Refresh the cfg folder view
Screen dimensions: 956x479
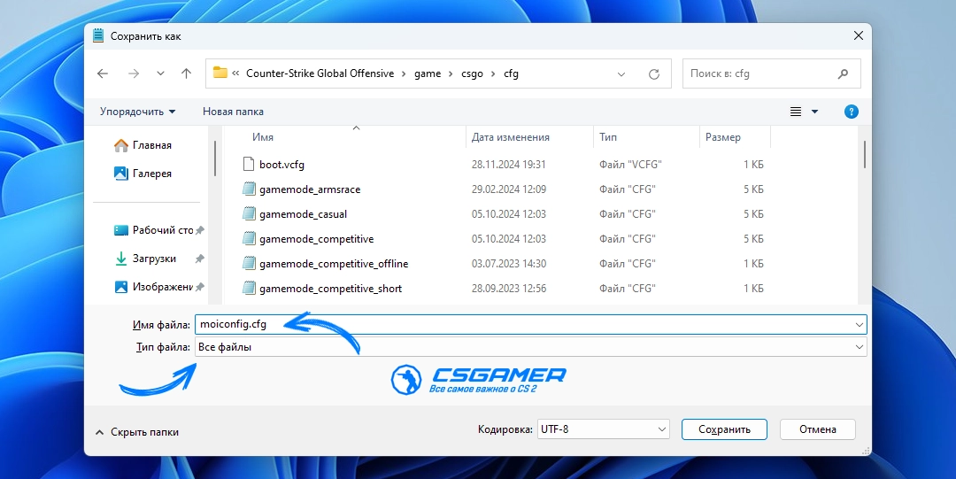pos(653,73)
